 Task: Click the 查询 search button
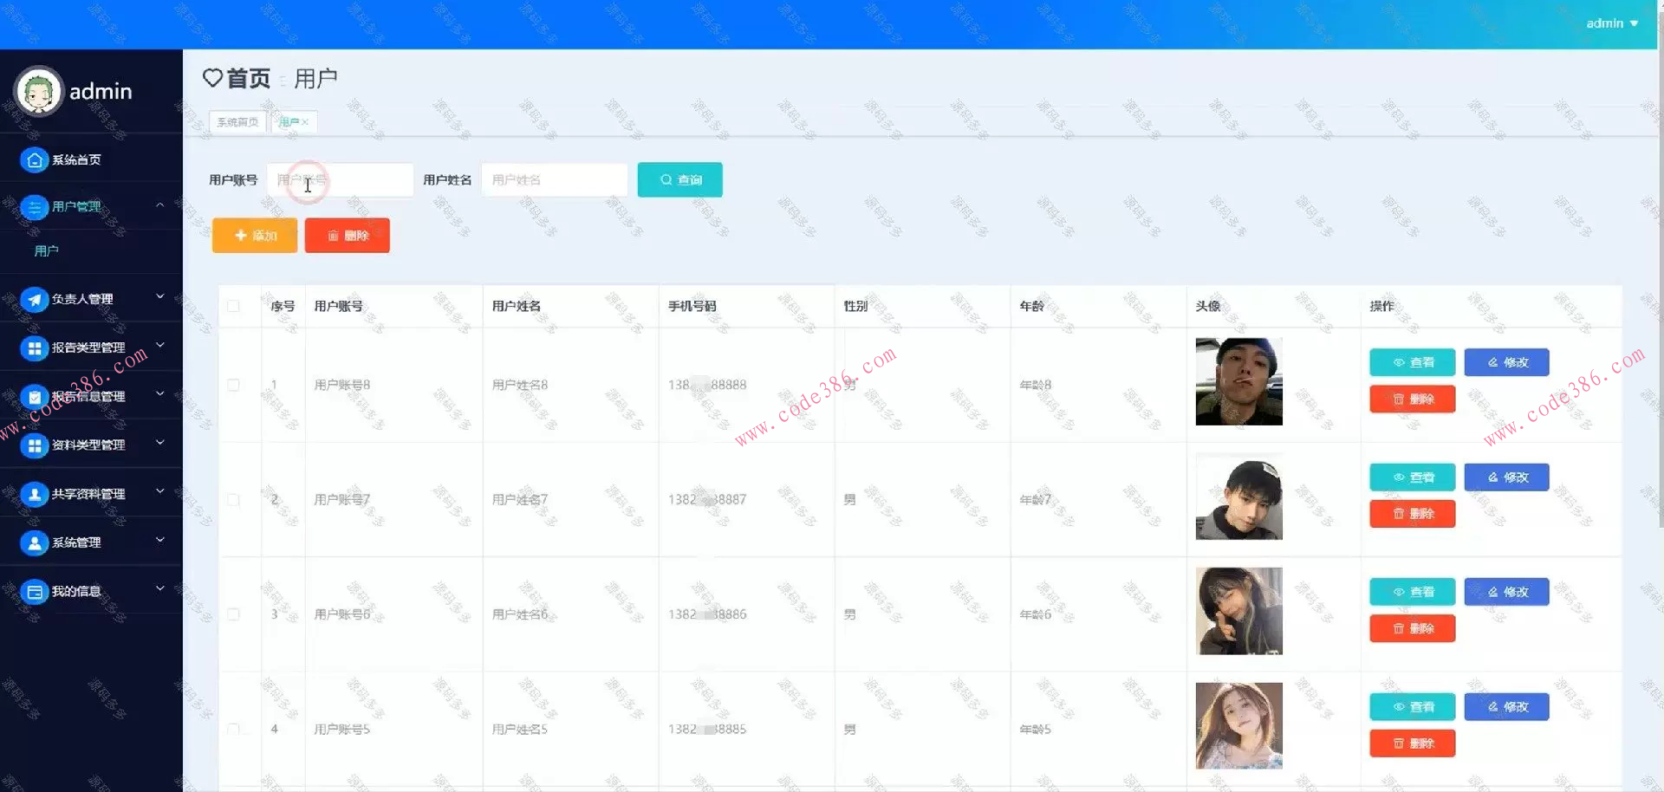[679, 180]
